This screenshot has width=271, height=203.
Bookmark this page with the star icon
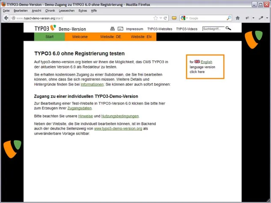(x=155, y=18)
